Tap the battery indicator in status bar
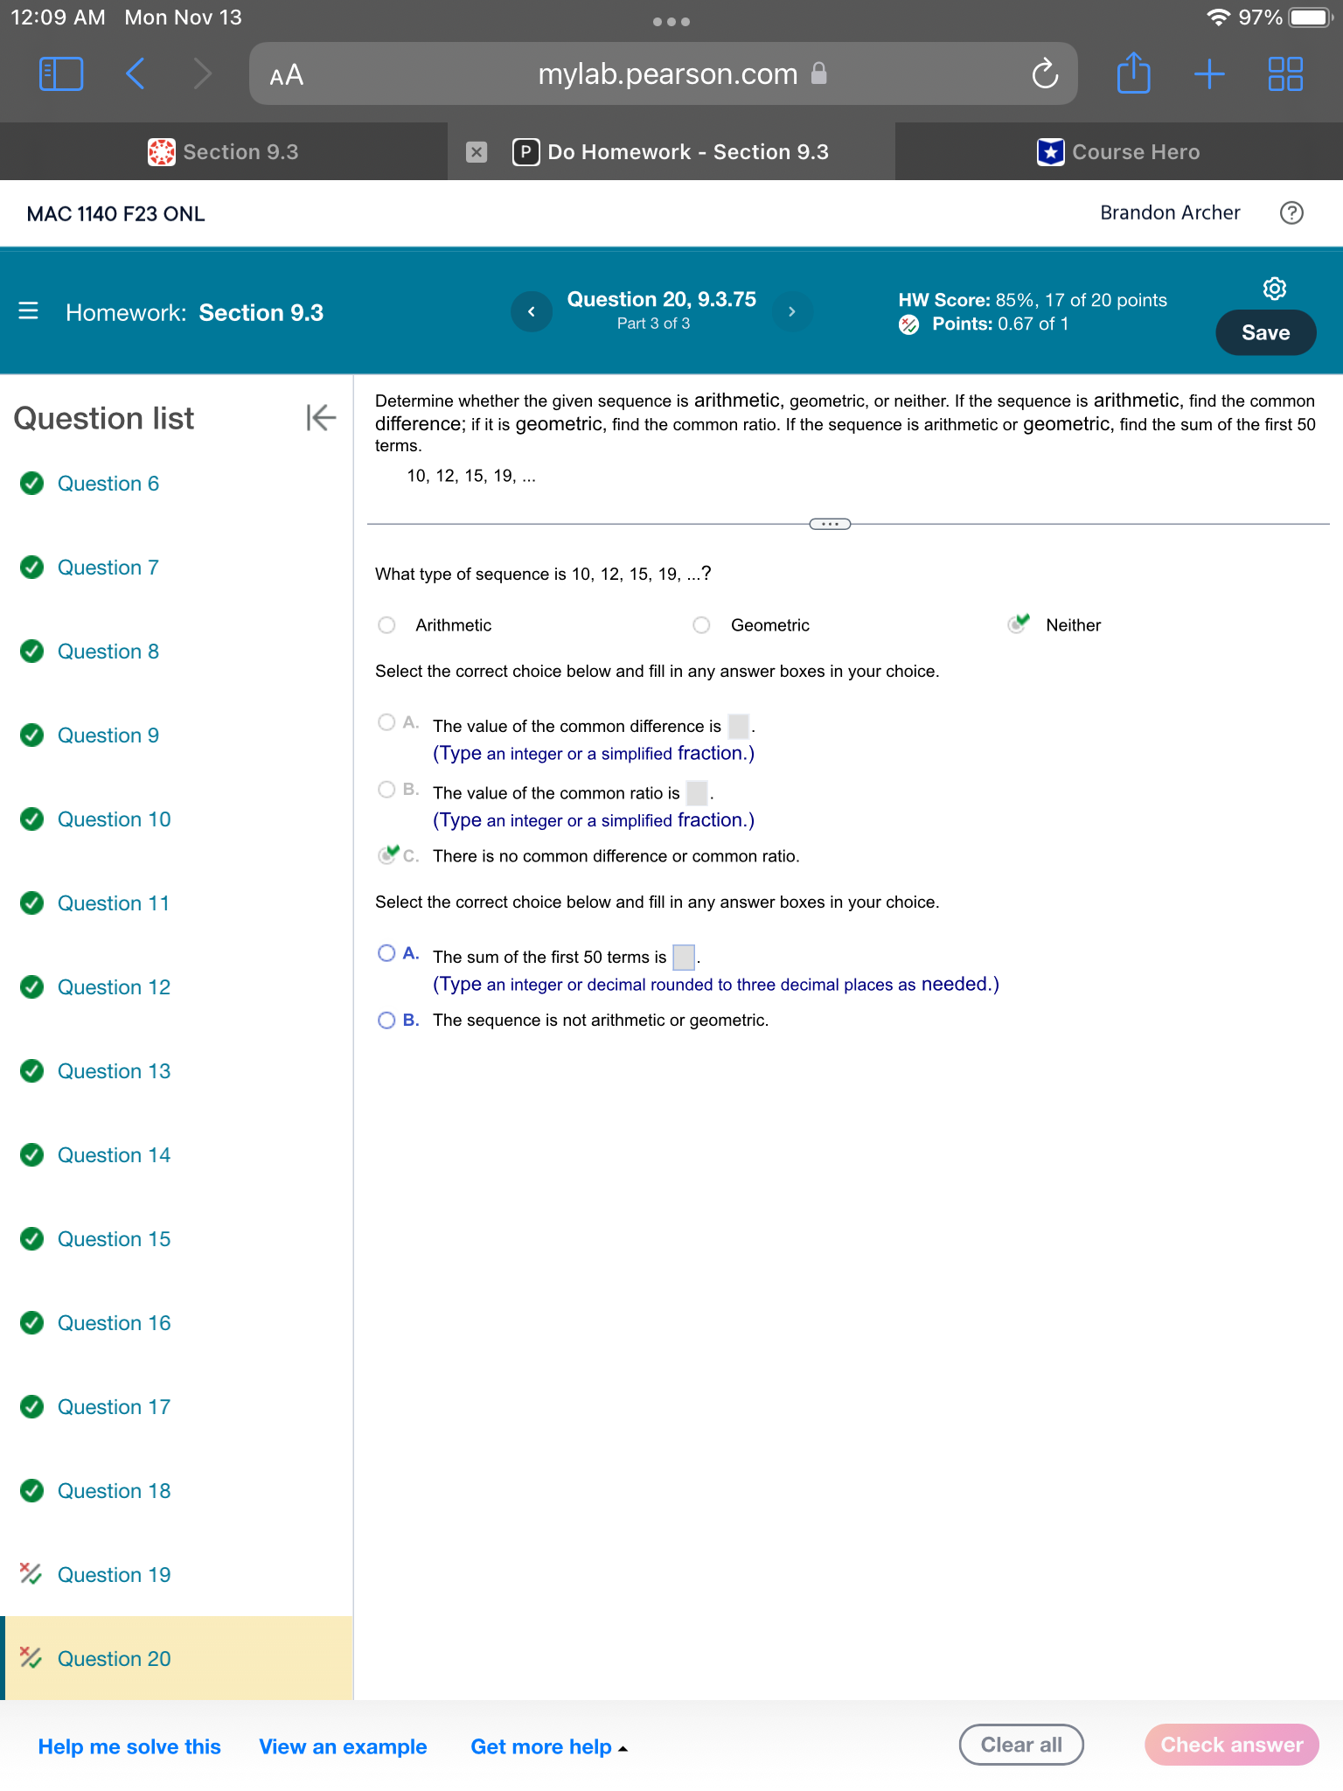The image size is (1343, 1791). tap(1310, 17)
